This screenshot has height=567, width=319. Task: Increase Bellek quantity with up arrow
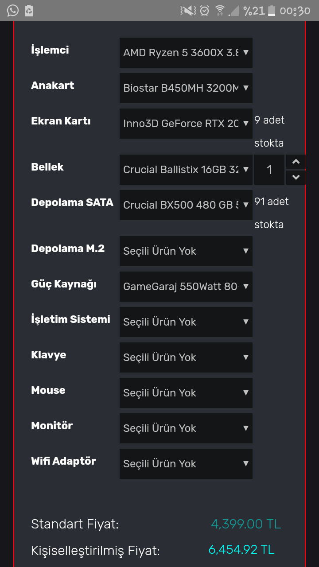click(x=296, y=162)
